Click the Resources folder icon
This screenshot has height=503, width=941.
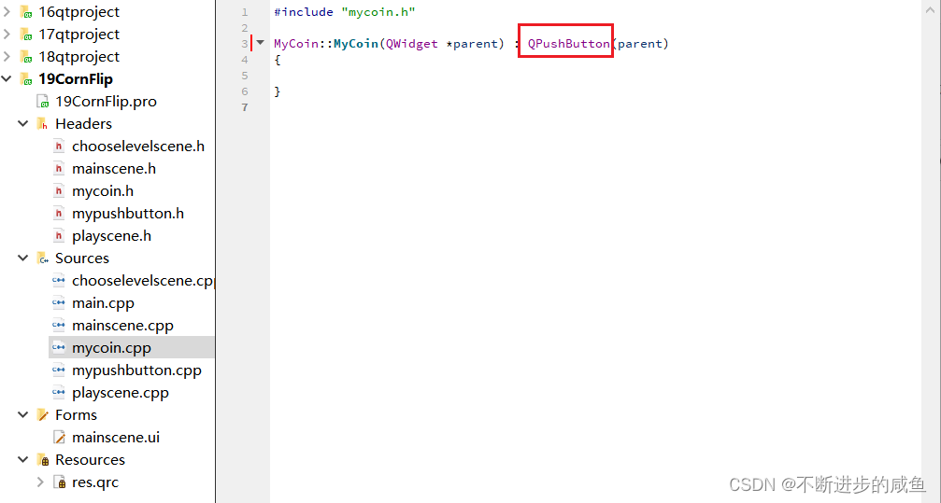point(43,460)
